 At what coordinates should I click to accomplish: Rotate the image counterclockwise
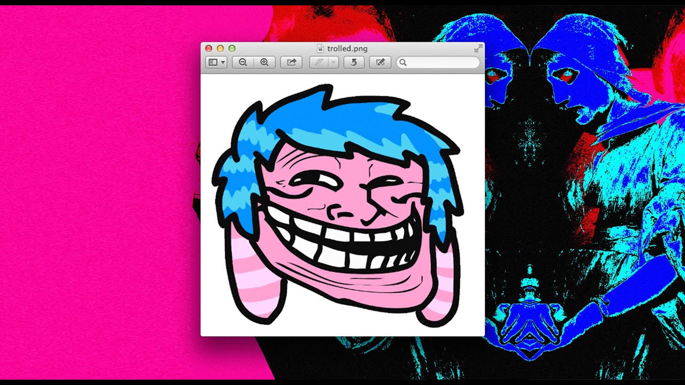(x=354, y=63)
